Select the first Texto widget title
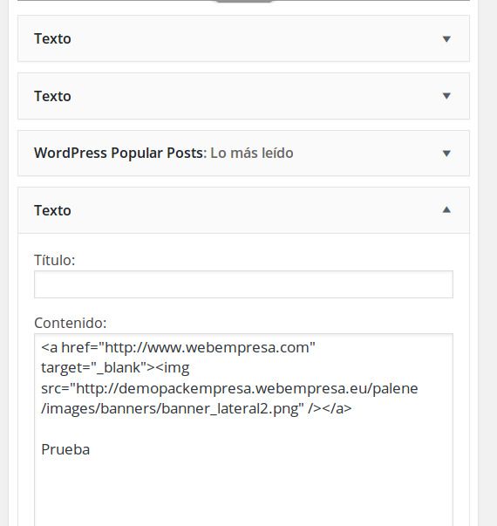The image size is (497, 526). pyautogui.click(x=52, y=39)
